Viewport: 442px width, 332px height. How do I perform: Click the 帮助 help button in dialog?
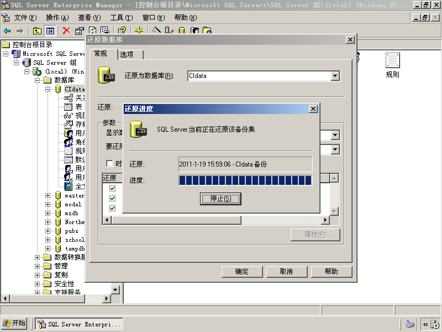(x=331, y=272)
